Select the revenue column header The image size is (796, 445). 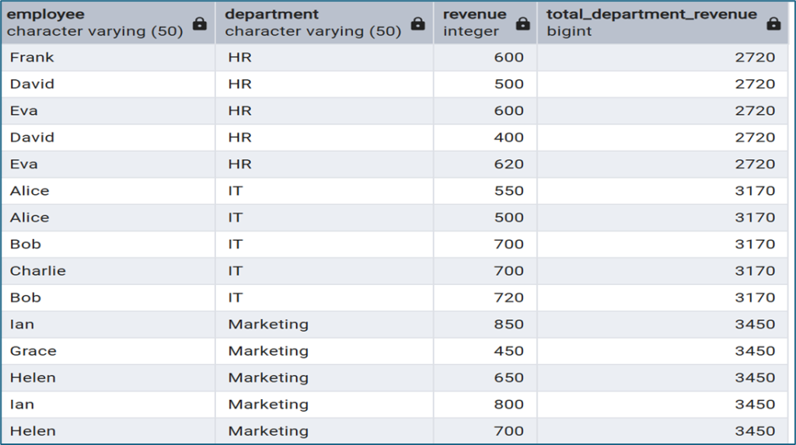(x=474, y=23)
